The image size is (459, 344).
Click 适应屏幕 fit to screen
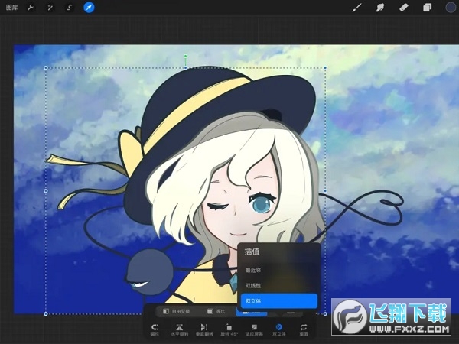click(x=254, y=330)
